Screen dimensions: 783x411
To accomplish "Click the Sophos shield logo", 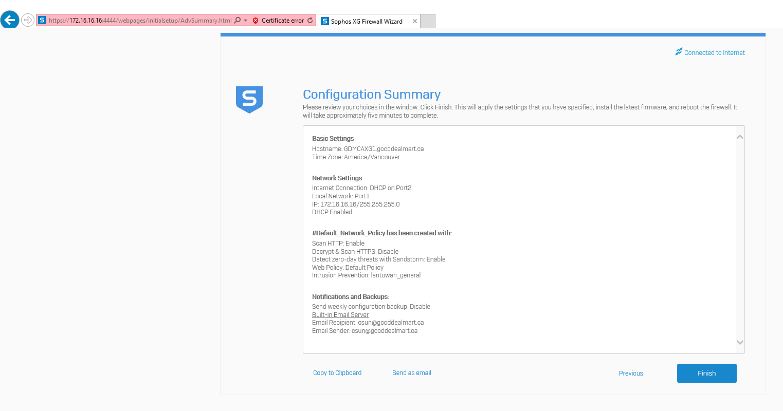I will coord(249,100).
